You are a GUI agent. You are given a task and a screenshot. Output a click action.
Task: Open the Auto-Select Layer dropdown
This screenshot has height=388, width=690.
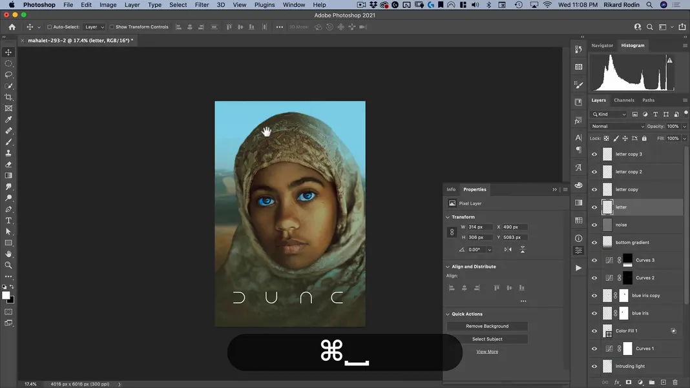point(94,27)
